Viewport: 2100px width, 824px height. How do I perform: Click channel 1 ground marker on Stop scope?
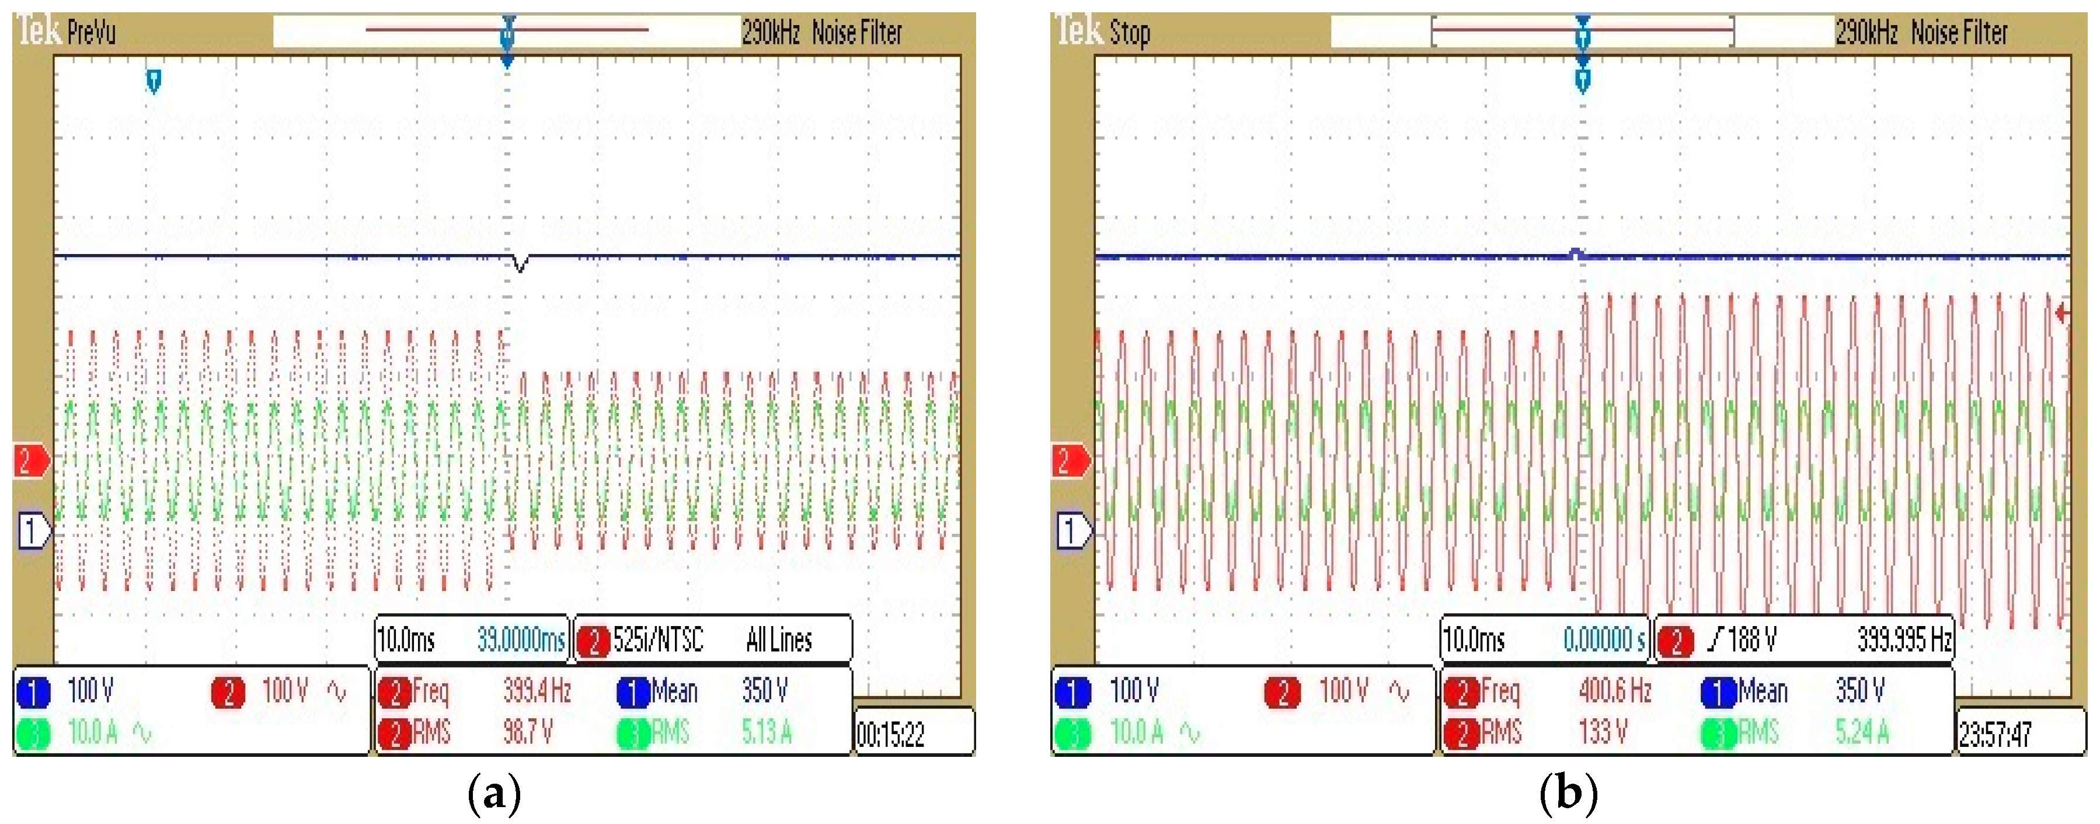pos(1073,531)
